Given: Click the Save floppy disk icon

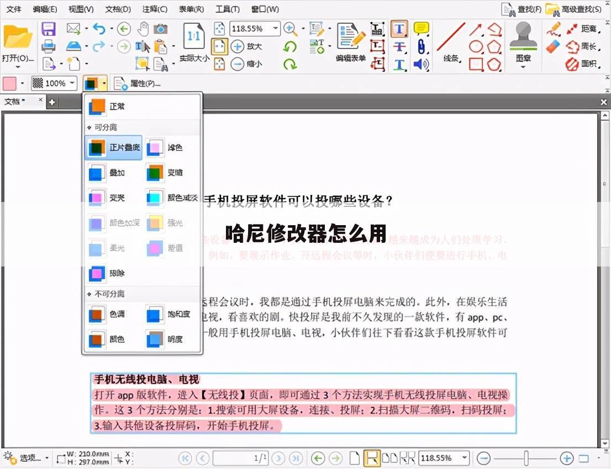Looking at the screenshot, I should click(49, 29).
